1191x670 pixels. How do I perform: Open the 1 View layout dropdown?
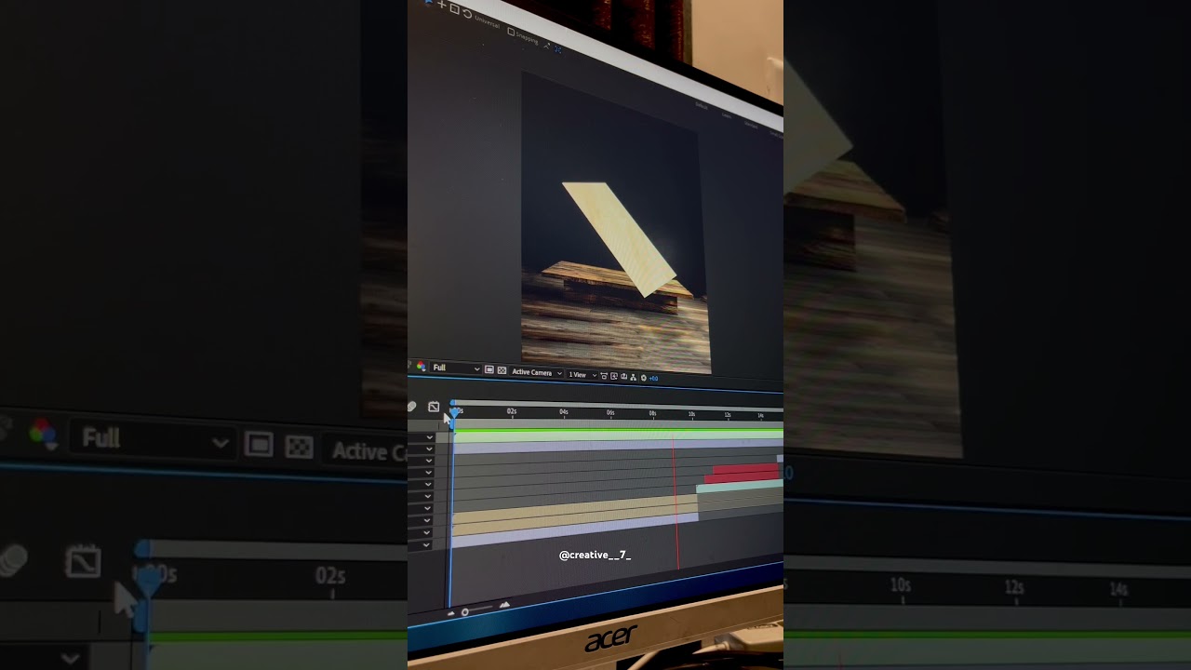point(582,375)
